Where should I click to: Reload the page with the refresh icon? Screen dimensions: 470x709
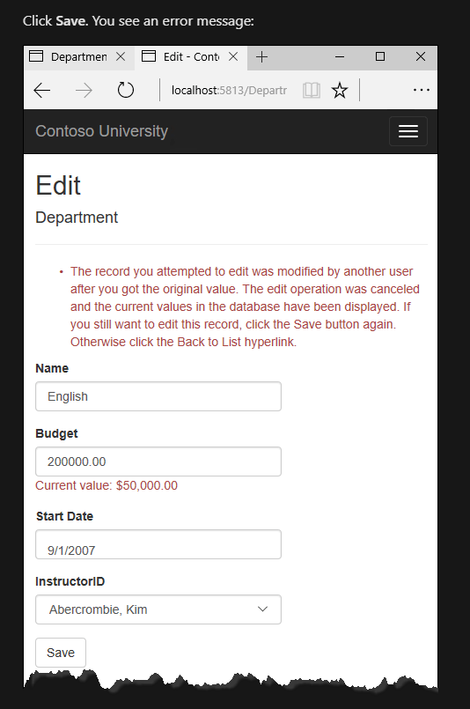coord(126,90)
